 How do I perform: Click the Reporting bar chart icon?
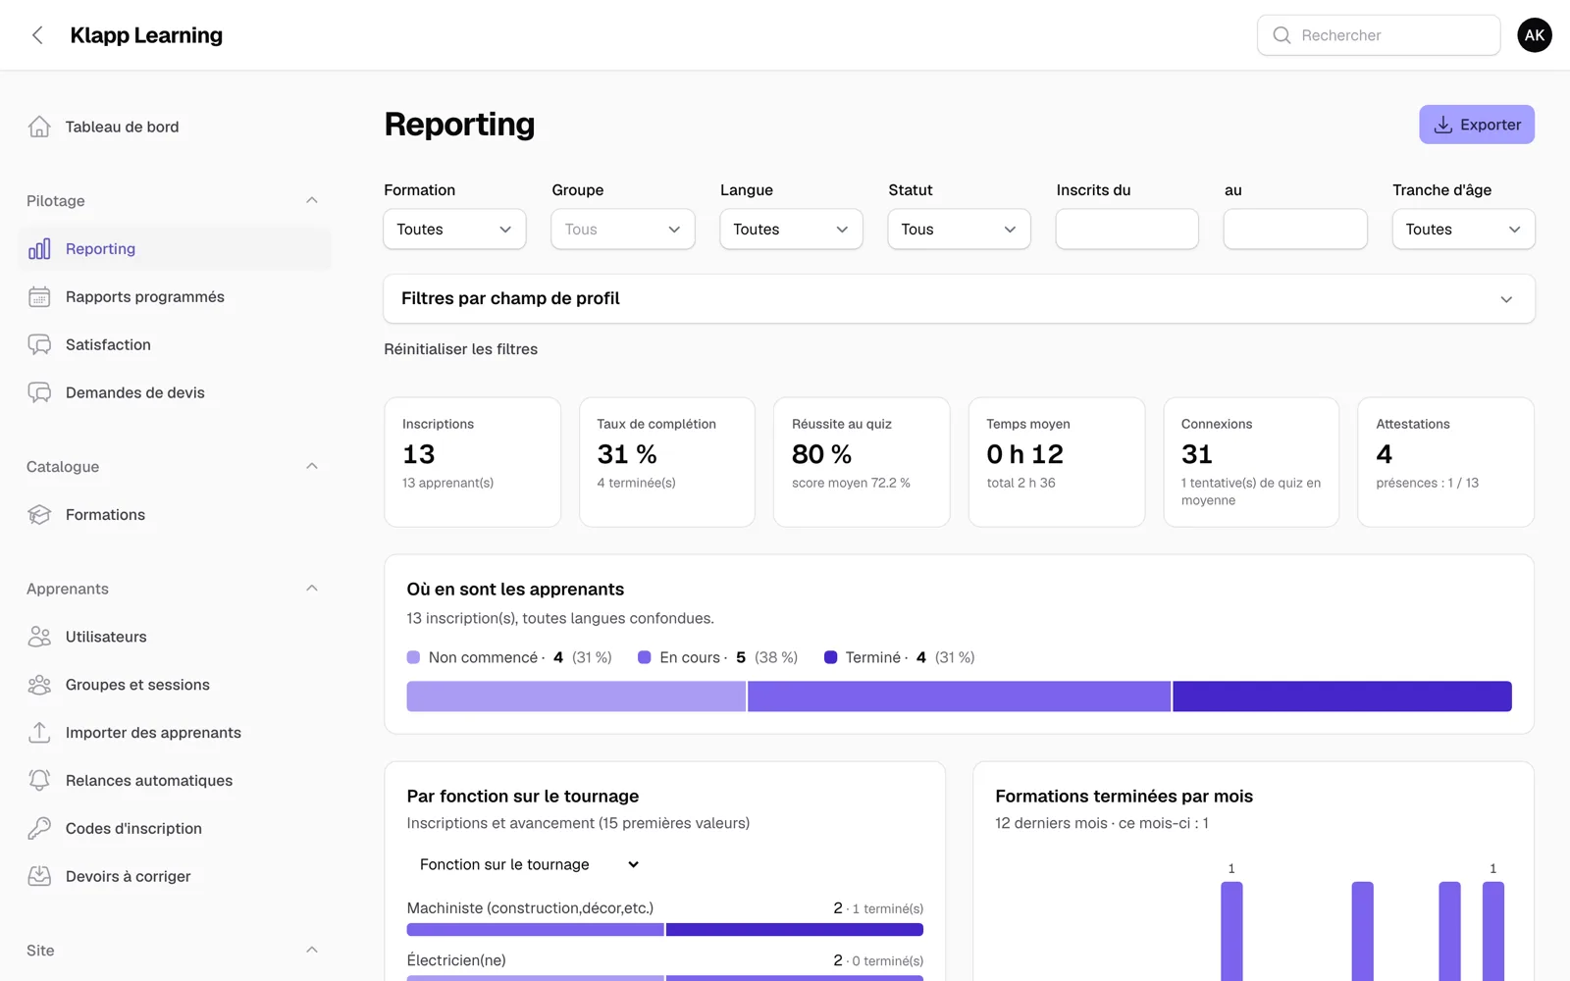click(x=39, y=249)
